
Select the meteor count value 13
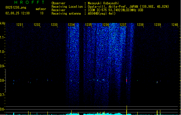[42, 13]
